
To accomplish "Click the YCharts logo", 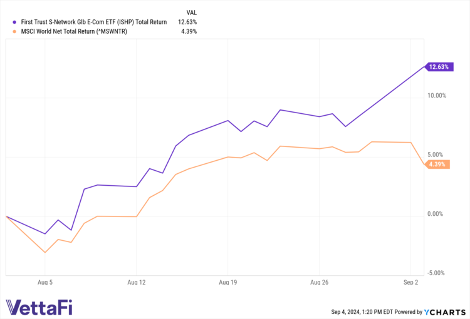I will 446,311.
